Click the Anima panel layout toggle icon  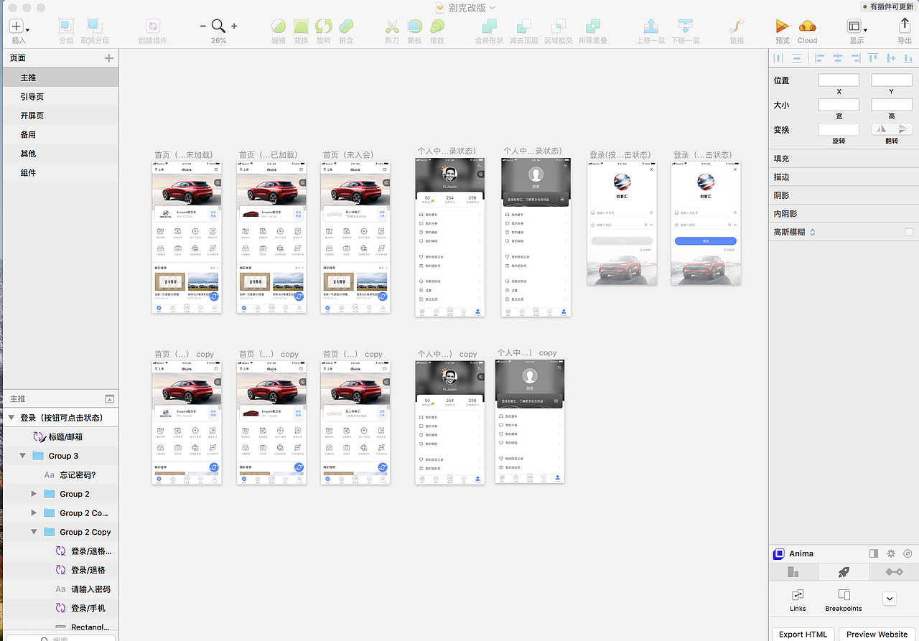tap(874, 553)
